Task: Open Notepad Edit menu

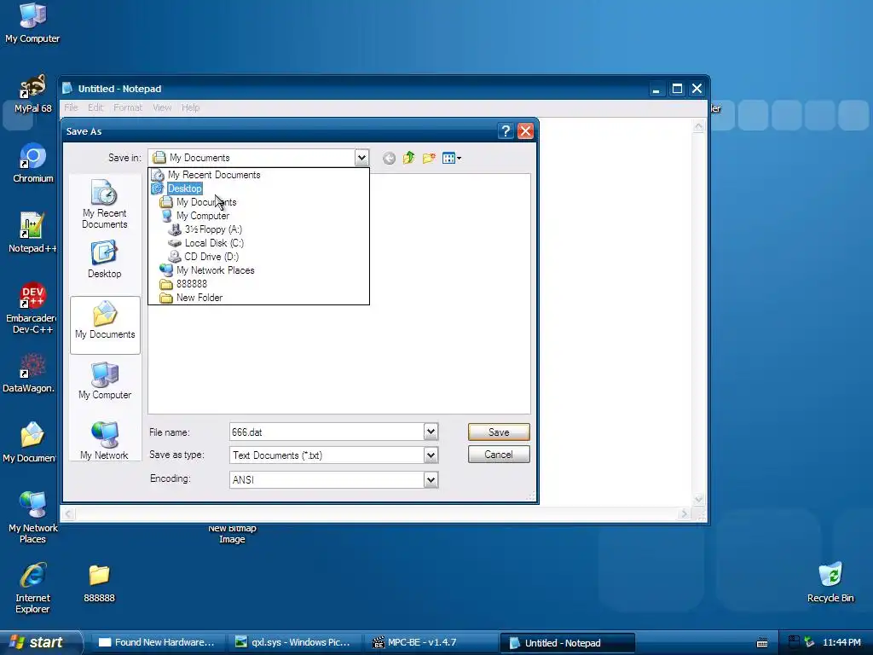Action: (x=95, y=107)
